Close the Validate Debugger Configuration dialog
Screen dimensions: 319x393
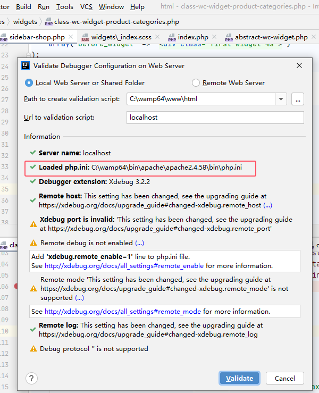click(x=299, y=65)
